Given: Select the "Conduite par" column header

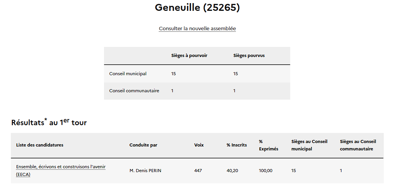Looking at the screenshot, I should 143,145.
